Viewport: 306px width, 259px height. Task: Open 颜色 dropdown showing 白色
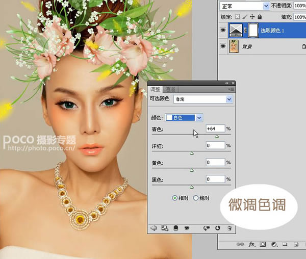184,118
